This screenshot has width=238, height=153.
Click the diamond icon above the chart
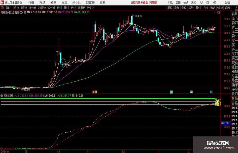click(x=215, y=13)
